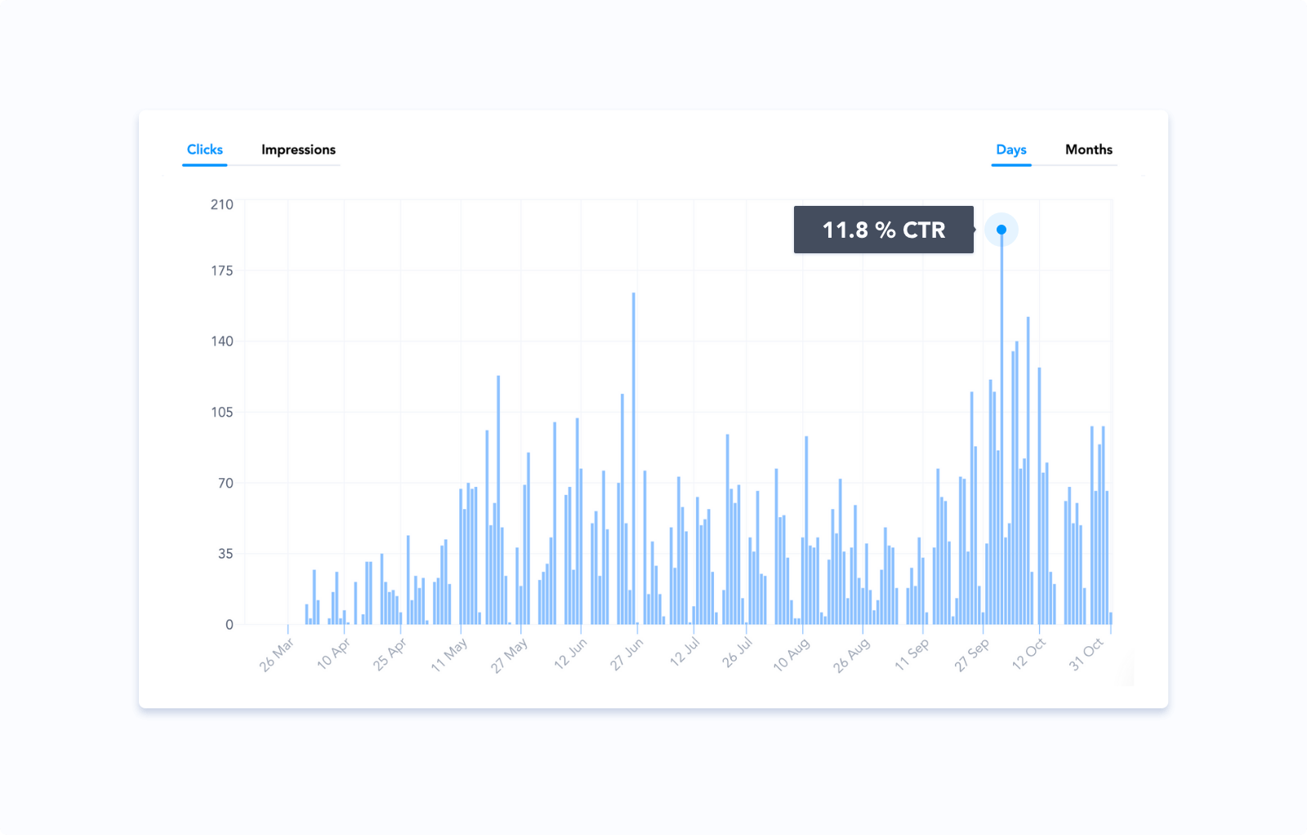Click the tall late-June spike bar

pos(633,458)
